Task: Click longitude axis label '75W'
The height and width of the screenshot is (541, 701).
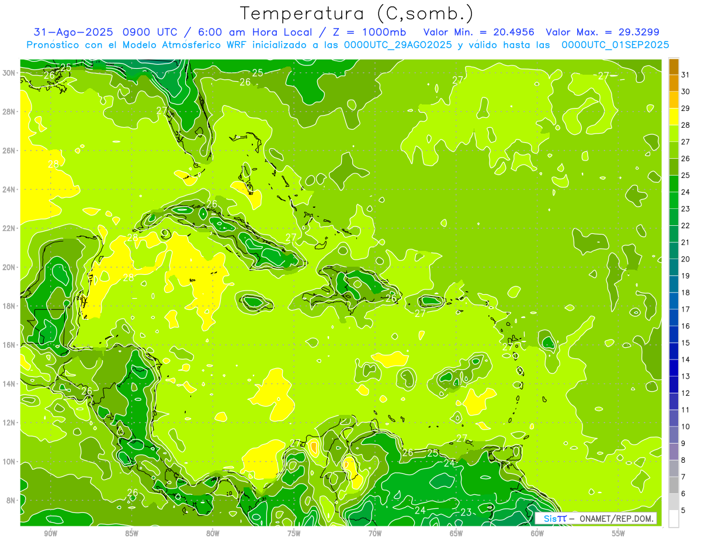Action: 294,534
